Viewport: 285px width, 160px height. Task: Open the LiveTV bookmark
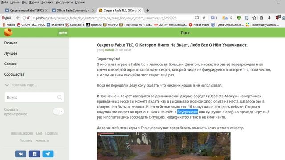pyautogui.click(x=171, y=25)
